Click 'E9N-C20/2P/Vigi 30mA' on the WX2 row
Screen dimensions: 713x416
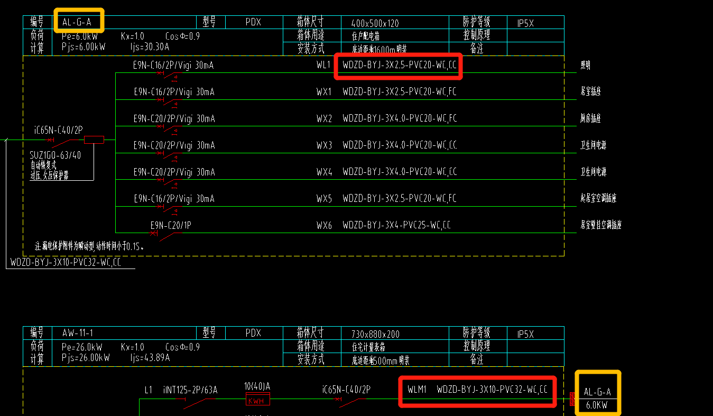[174, 119]
